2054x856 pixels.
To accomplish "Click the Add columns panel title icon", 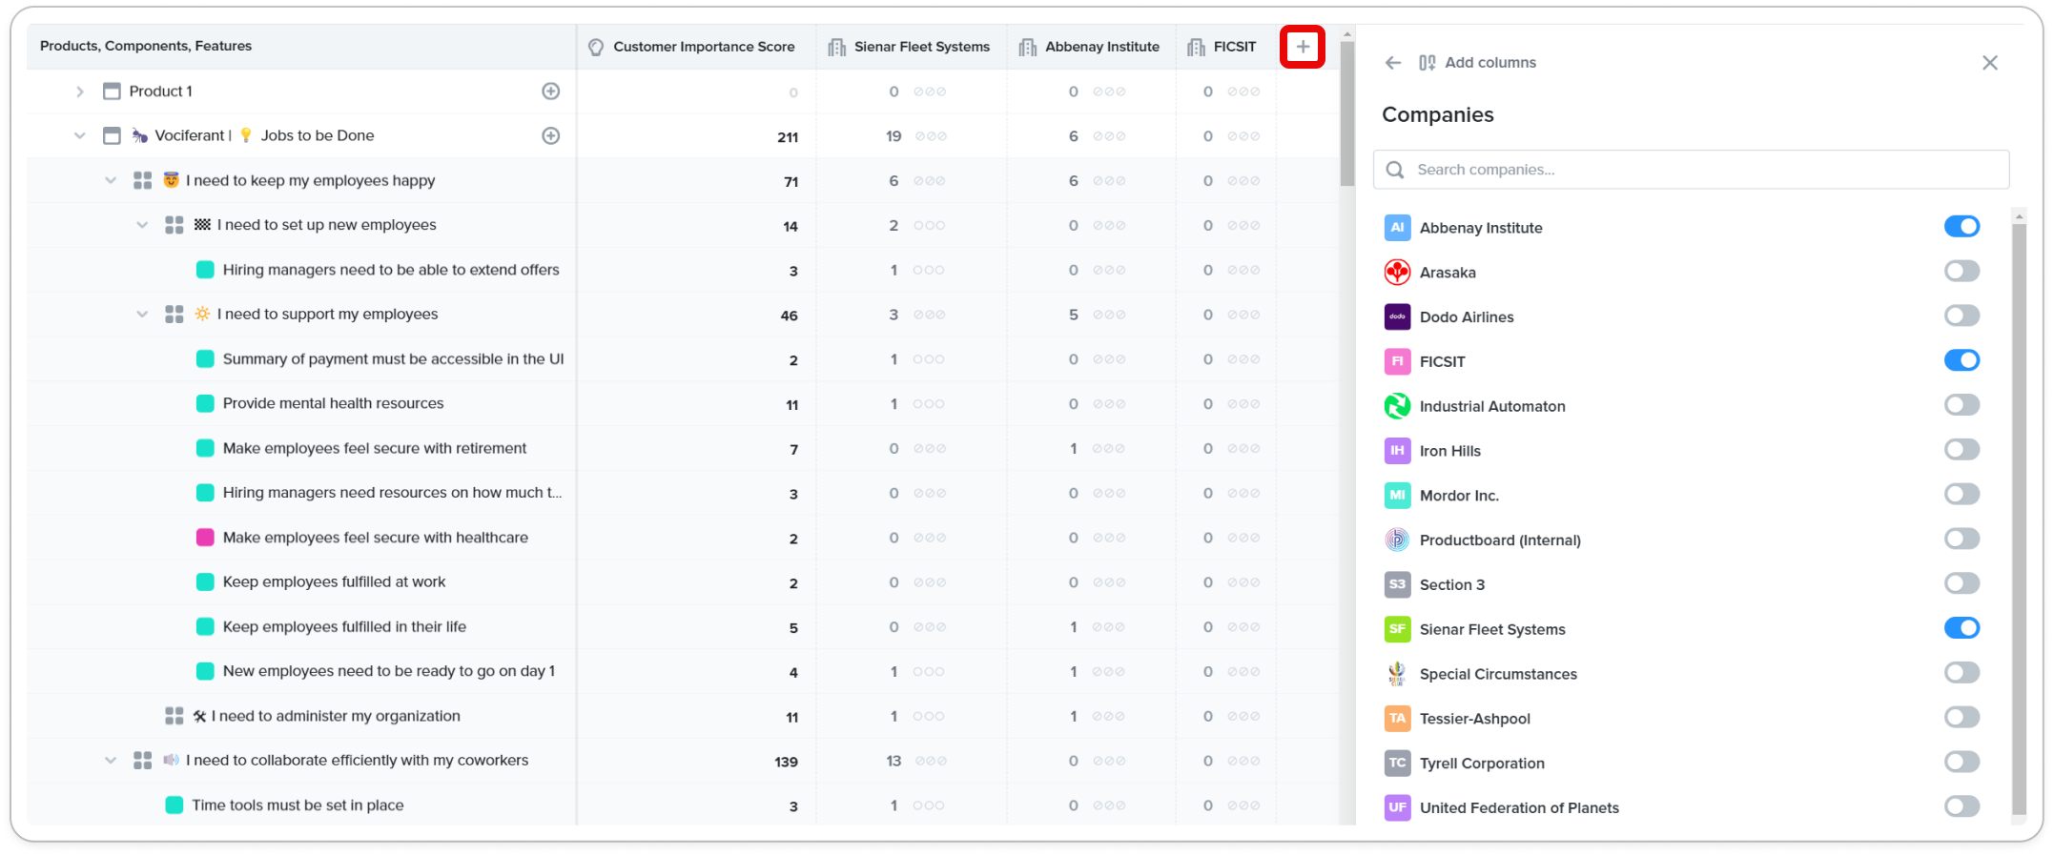I will (1428, 63).
